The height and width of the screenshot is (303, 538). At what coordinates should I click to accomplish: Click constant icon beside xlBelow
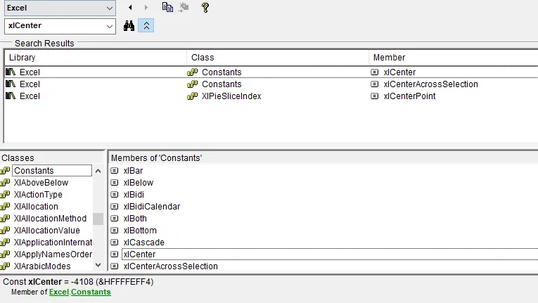[x=114, y=183]
